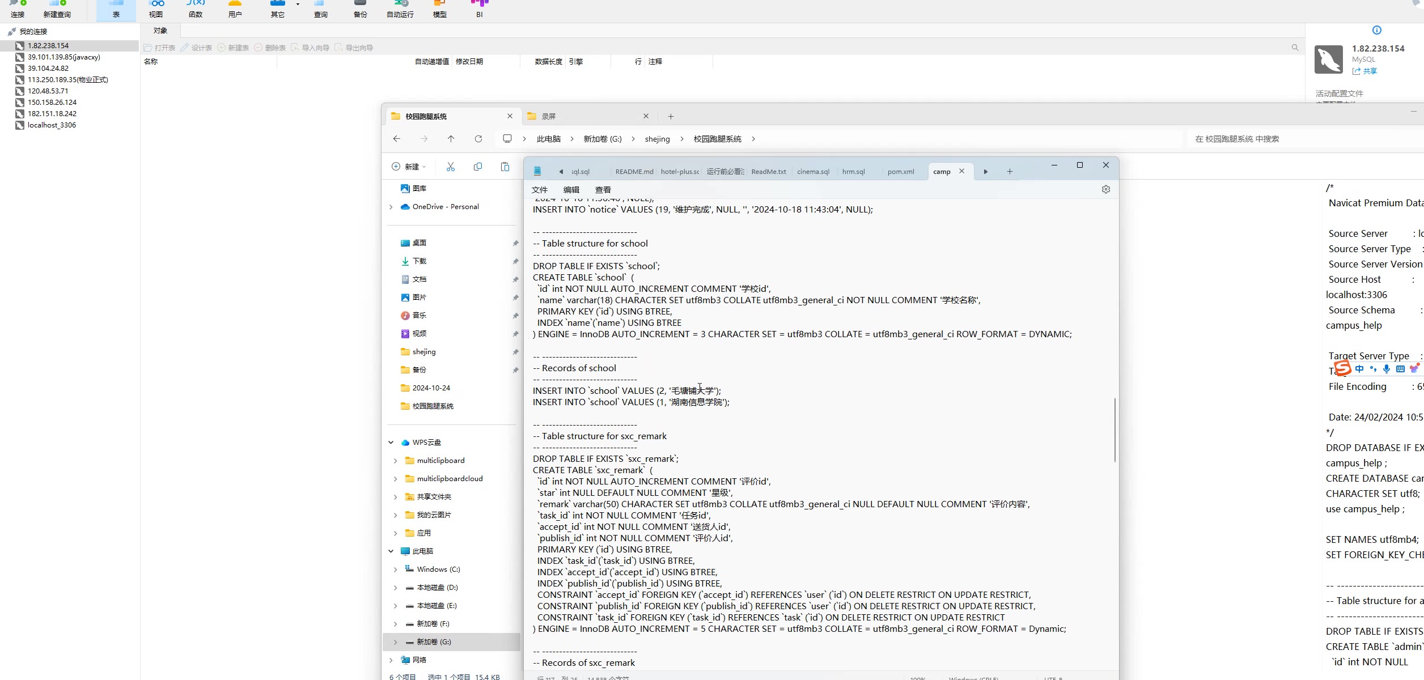The image size is (1424, 680).
Task: Expand Windows (C:) drive node
Action: [x=395, y=569]
